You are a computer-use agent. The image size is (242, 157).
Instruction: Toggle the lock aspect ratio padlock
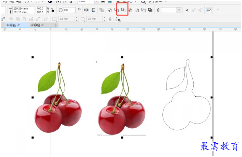coord(53,10)
